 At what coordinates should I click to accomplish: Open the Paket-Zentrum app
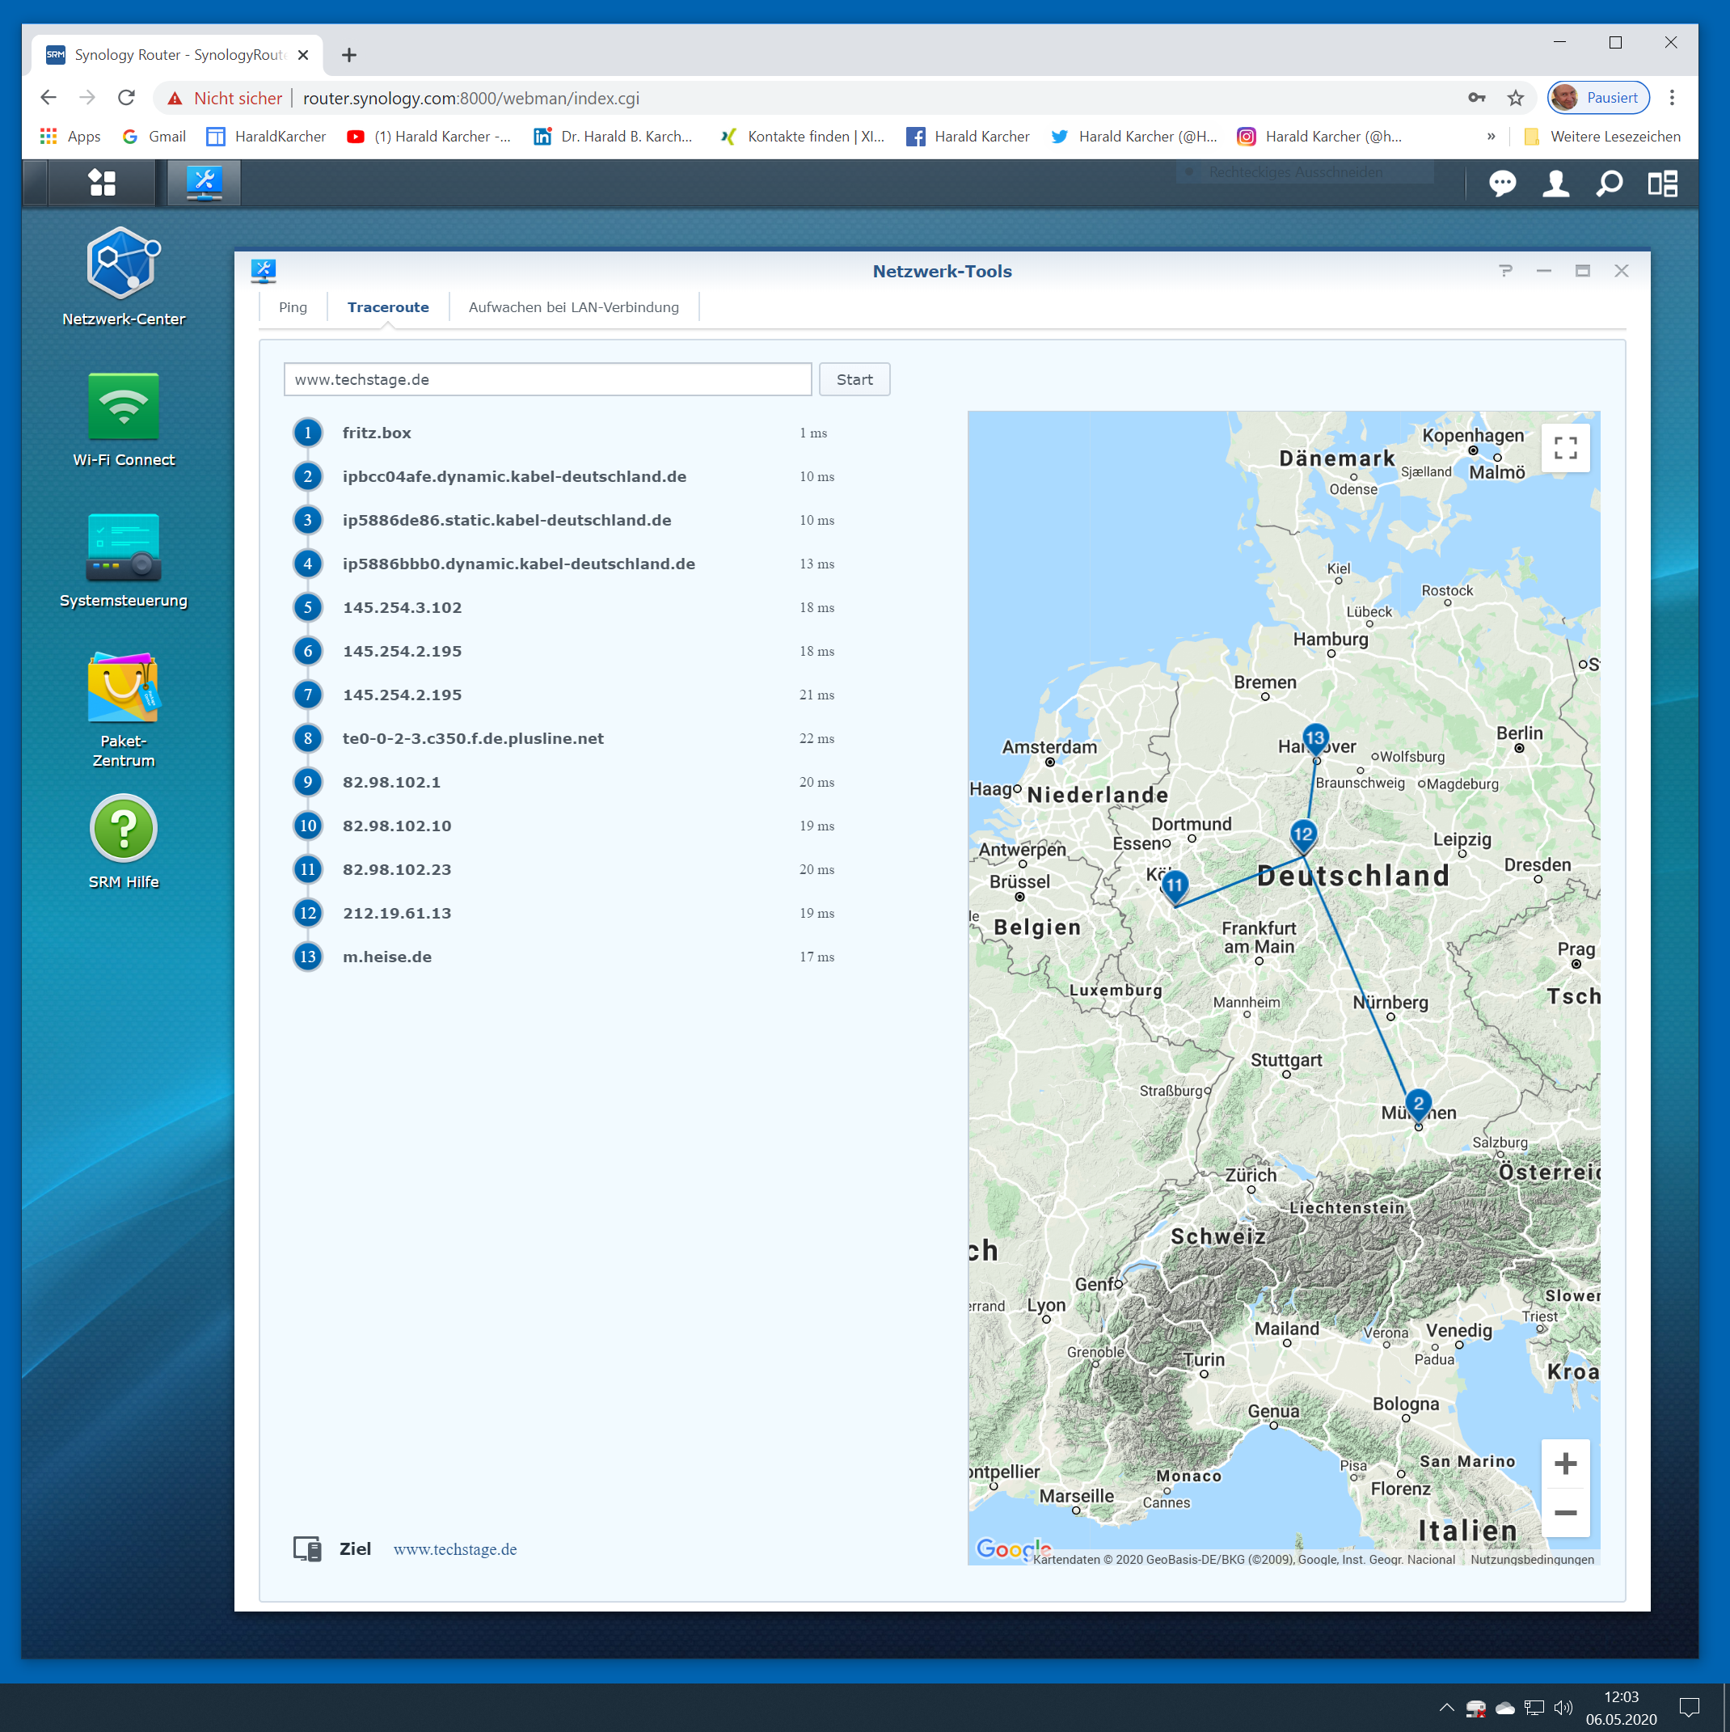pyautogui.click(x=124, y=688)
